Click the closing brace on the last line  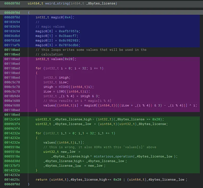coord(29,184)
